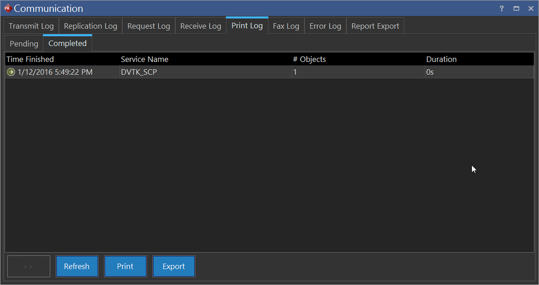Open the Replication Log tab
This screenshot has width=539, height=285.
pyautogui.click(x=91, y=26)
